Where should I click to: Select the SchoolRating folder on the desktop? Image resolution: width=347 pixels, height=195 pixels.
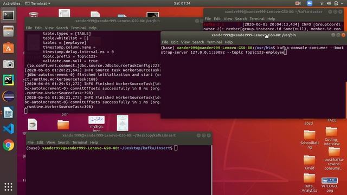[x=310, y=139]
